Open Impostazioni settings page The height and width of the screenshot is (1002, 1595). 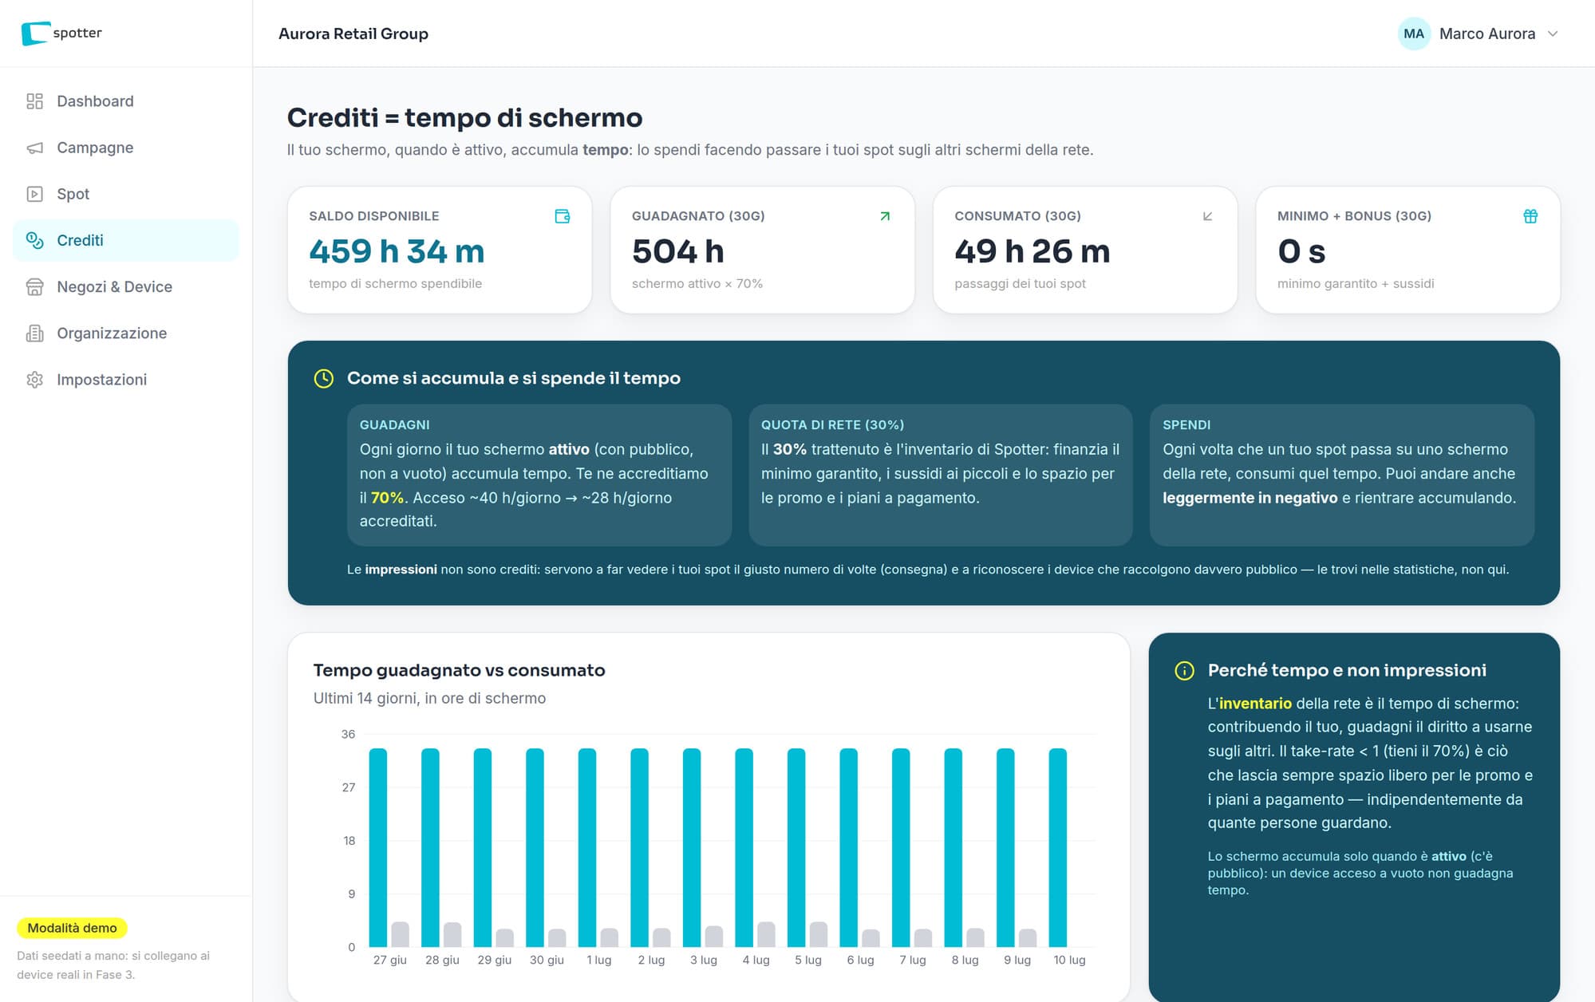[x=126, y=379]
